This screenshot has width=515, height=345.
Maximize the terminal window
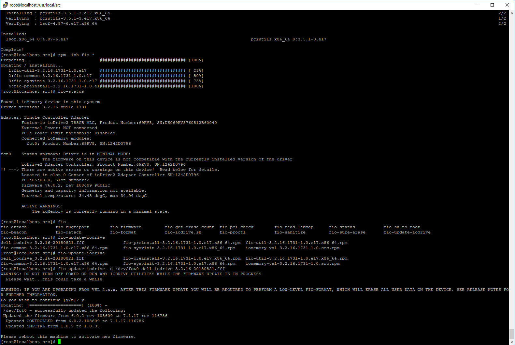pyautogui.click(x=492, y=5)
